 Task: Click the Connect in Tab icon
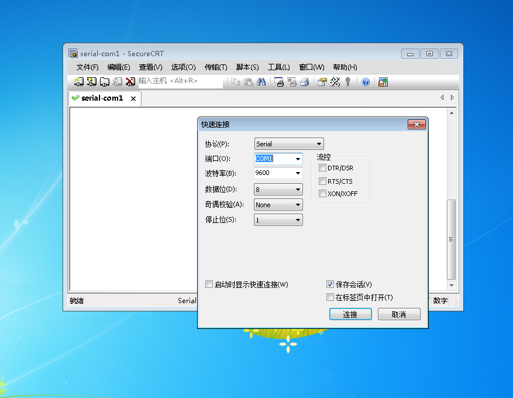pos(104,81)
